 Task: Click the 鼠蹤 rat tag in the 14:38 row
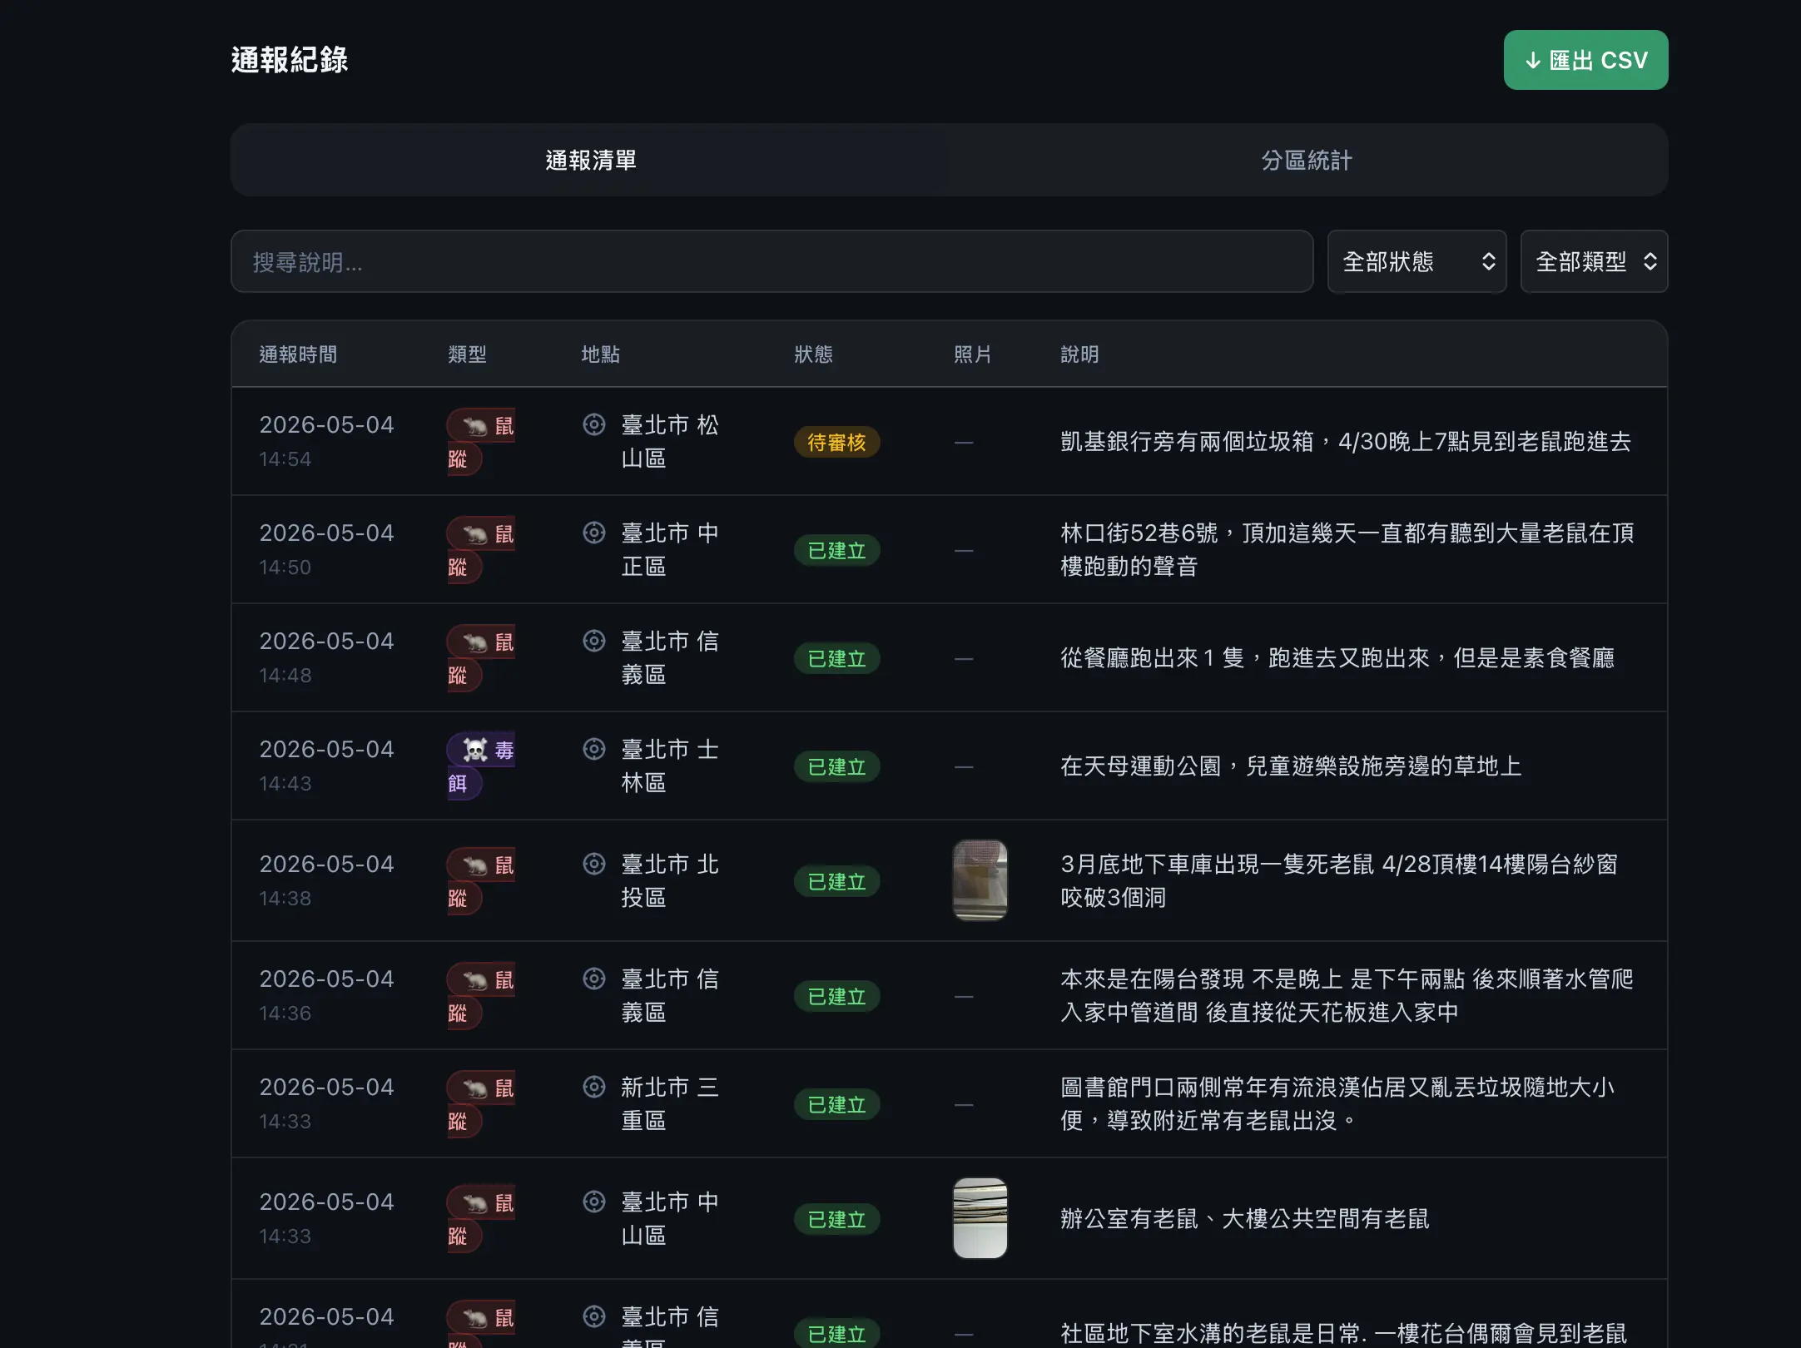[481, 881]
